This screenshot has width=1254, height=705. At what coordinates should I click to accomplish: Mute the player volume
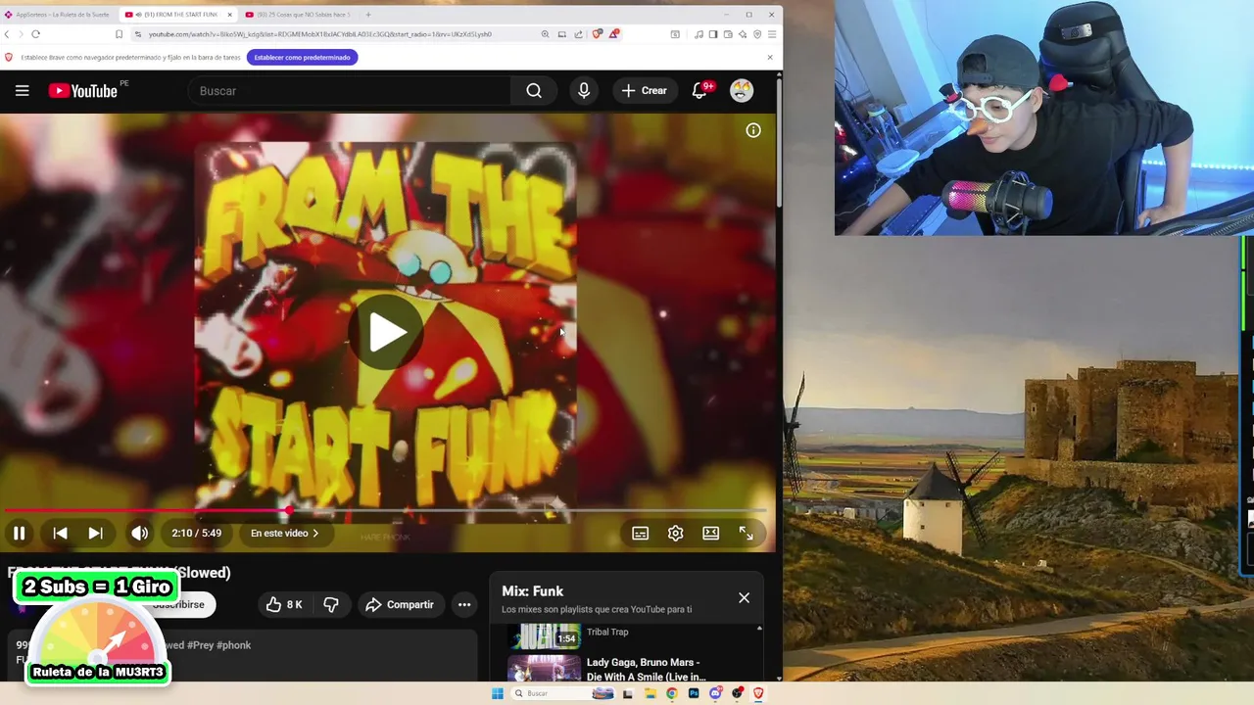[x=140, y=534]
